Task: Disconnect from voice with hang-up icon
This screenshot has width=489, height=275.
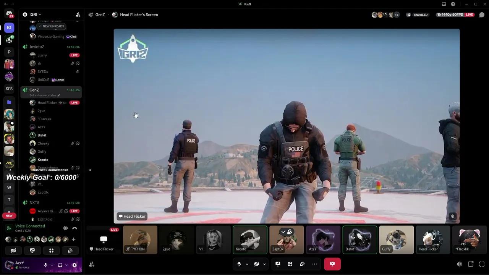Action: [74, 228]
